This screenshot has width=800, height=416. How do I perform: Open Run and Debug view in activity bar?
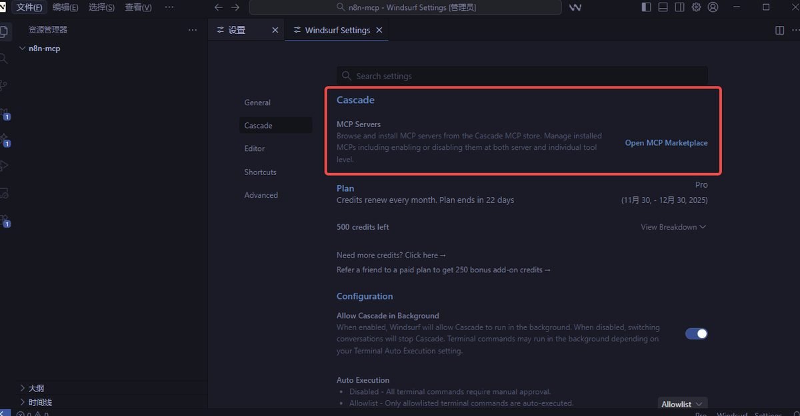tap(4, 166)
